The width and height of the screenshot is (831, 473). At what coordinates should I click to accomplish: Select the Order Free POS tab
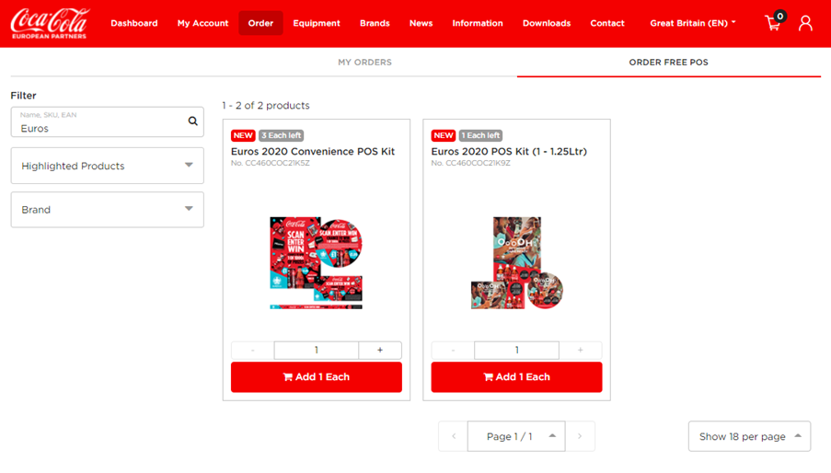pos(668,63)
